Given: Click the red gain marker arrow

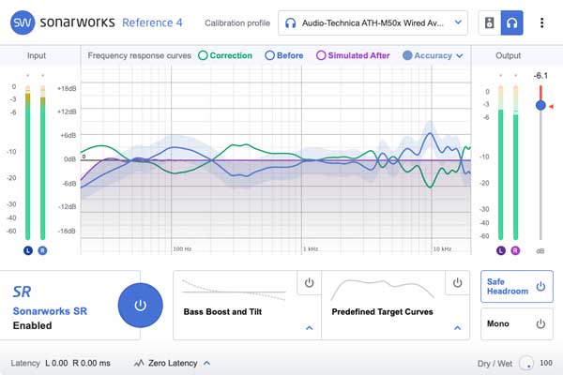Looking at the screenshot, I should coord(551,106).
